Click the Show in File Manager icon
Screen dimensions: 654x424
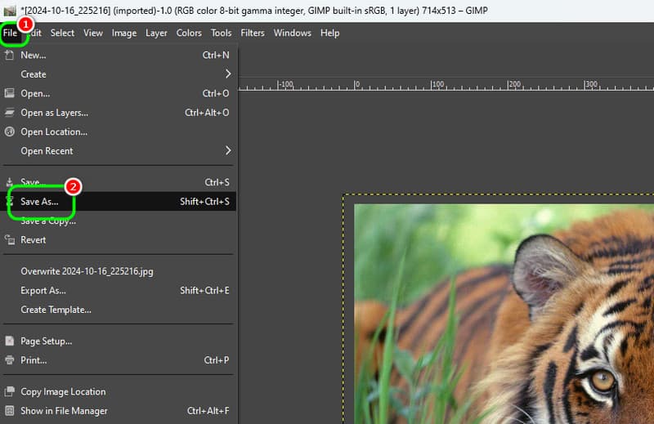click(10, 411)
